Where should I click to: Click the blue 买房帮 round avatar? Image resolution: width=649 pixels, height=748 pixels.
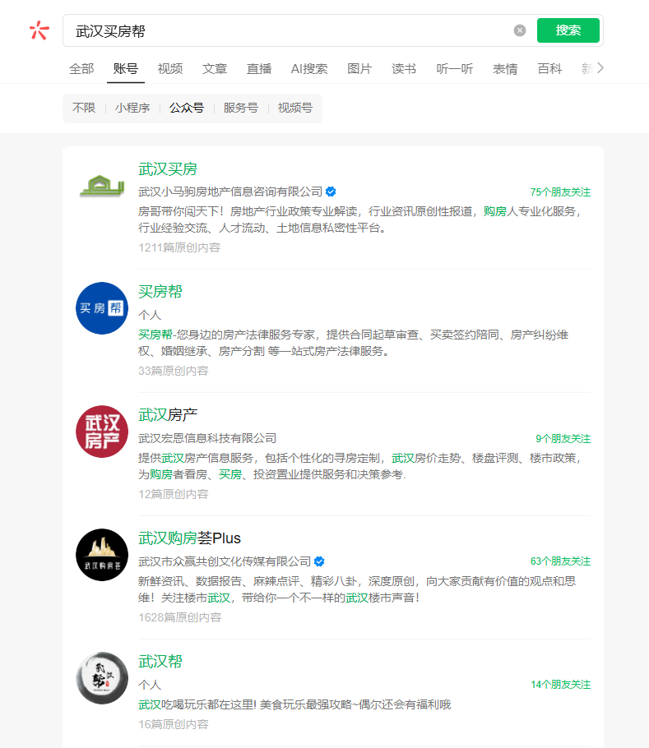point(102,308)
